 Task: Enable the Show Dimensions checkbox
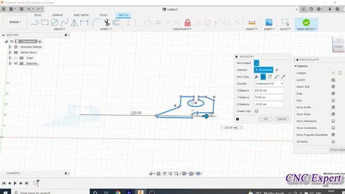coord(333,121)
